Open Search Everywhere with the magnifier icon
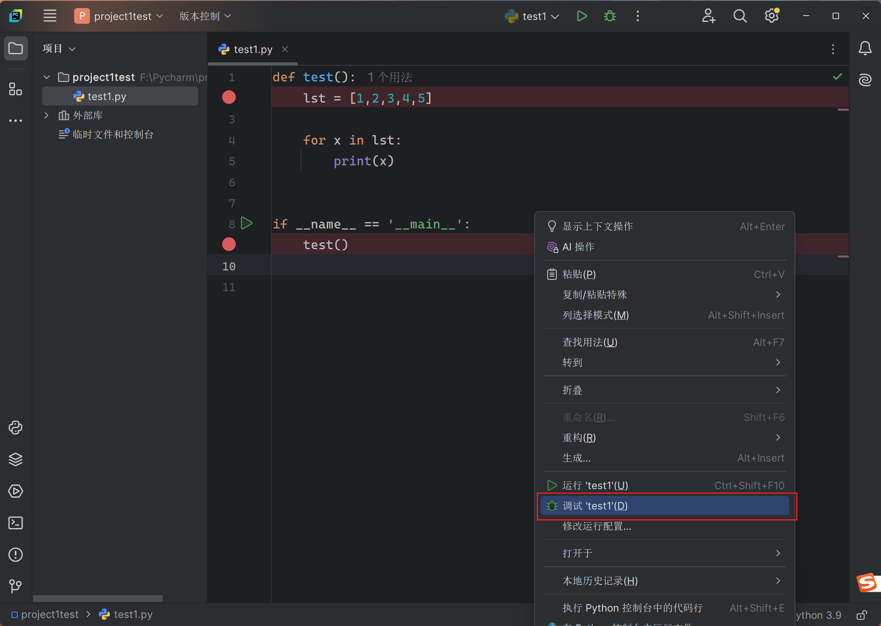 click(x=740, y=16)
